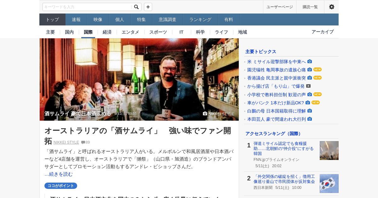Click 主要トピックス heading

261,52
